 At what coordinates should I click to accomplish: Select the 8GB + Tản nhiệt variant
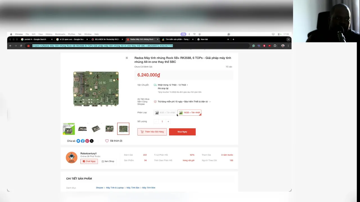tap(165, 113)
